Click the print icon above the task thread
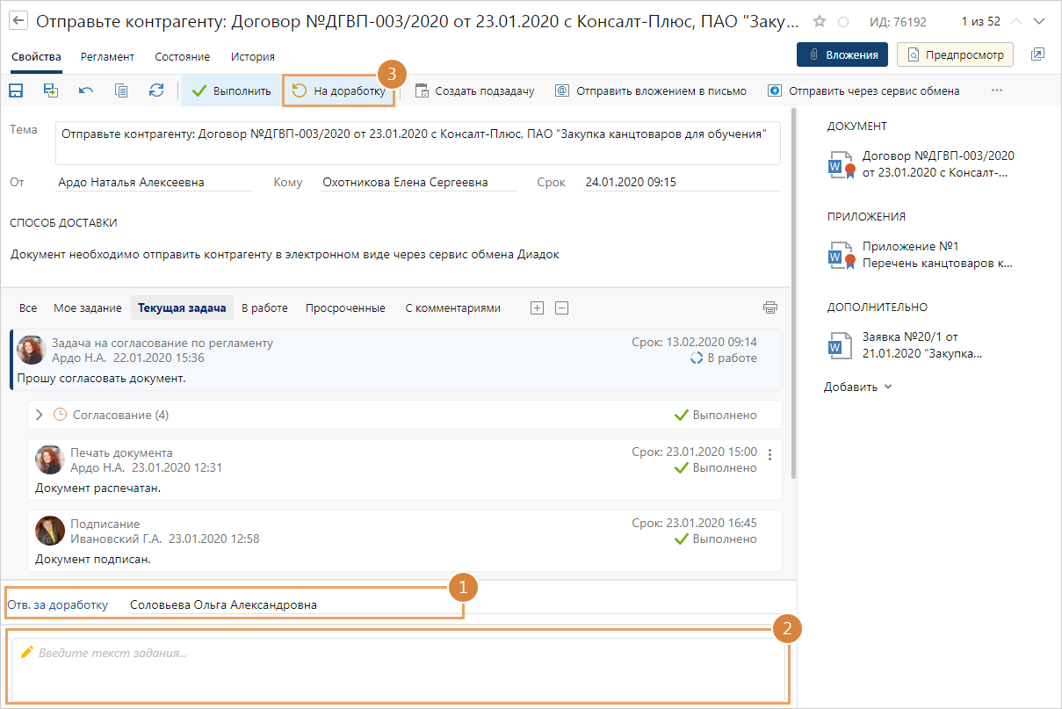This screenshot has width=1062, height=709. (770, 307)
